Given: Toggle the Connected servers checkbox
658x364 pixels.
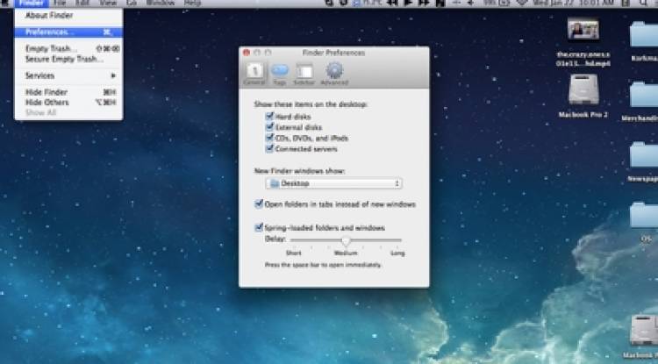Looking at the screenshot, I should coord(270,148).
